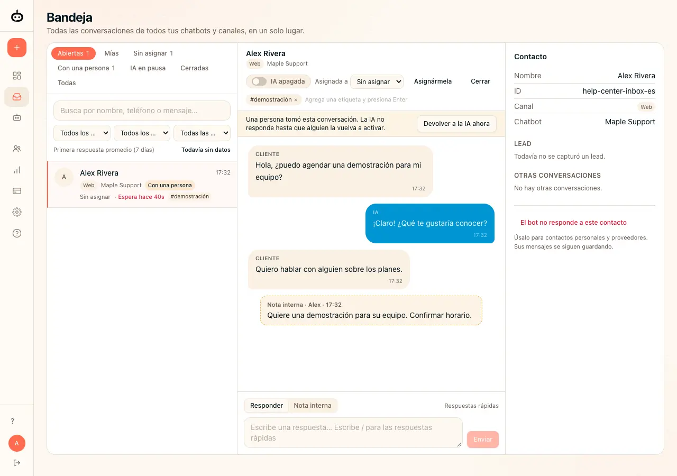Screen dimensions: 677x476
Task: Switch composer to Nota interna
Action: coord(313,406)
